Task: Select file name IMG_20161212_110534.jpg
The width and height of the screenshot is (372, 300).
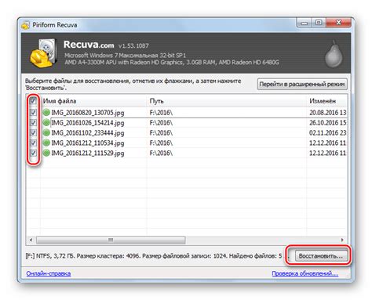Action: coord(88,143)
